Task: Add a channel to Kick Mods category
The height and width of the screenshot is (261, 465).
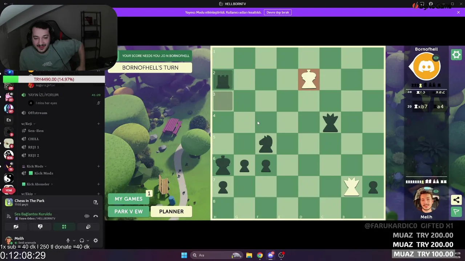Action: pyautogui.click(x=98, y=166)
